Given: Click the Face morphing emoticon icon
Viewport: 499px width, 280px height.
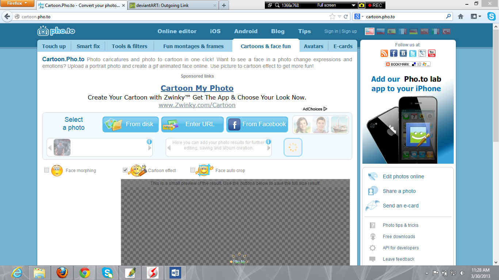Looking at the screenshot, I should pos(57,170).
